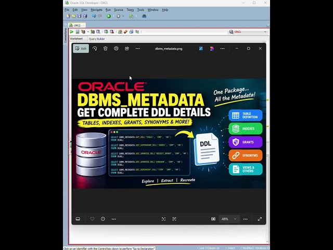The width and height of the screenshot is (333, 250).
Task: Open the Tools menu
Action: coord(140,10)
